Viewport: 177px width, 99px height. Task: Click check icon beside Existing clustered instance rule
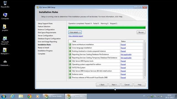pyautogui.click(x=70, y=51)
